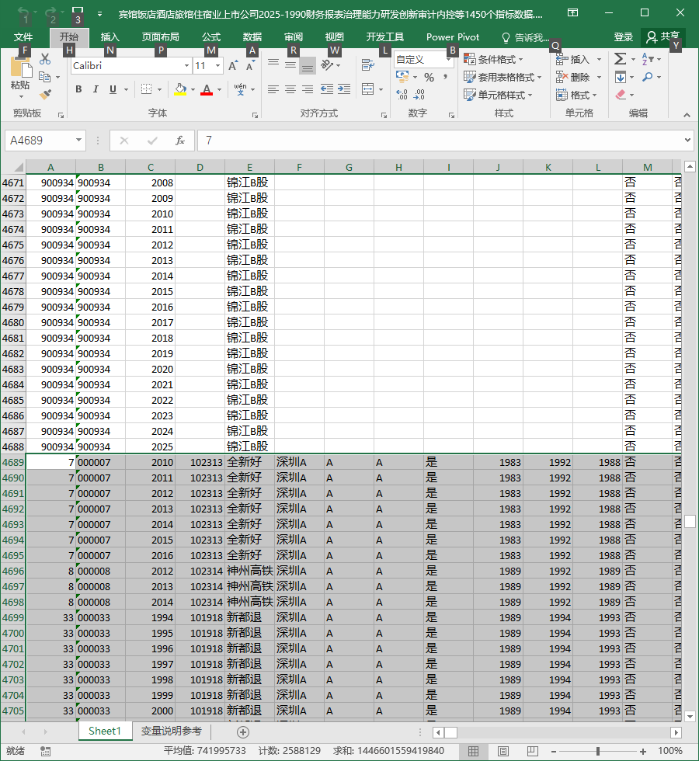Image resolution: width=699 pixels, height=761 pixels.
Task: Click the yellow fill color button
Action: point(180,89)
